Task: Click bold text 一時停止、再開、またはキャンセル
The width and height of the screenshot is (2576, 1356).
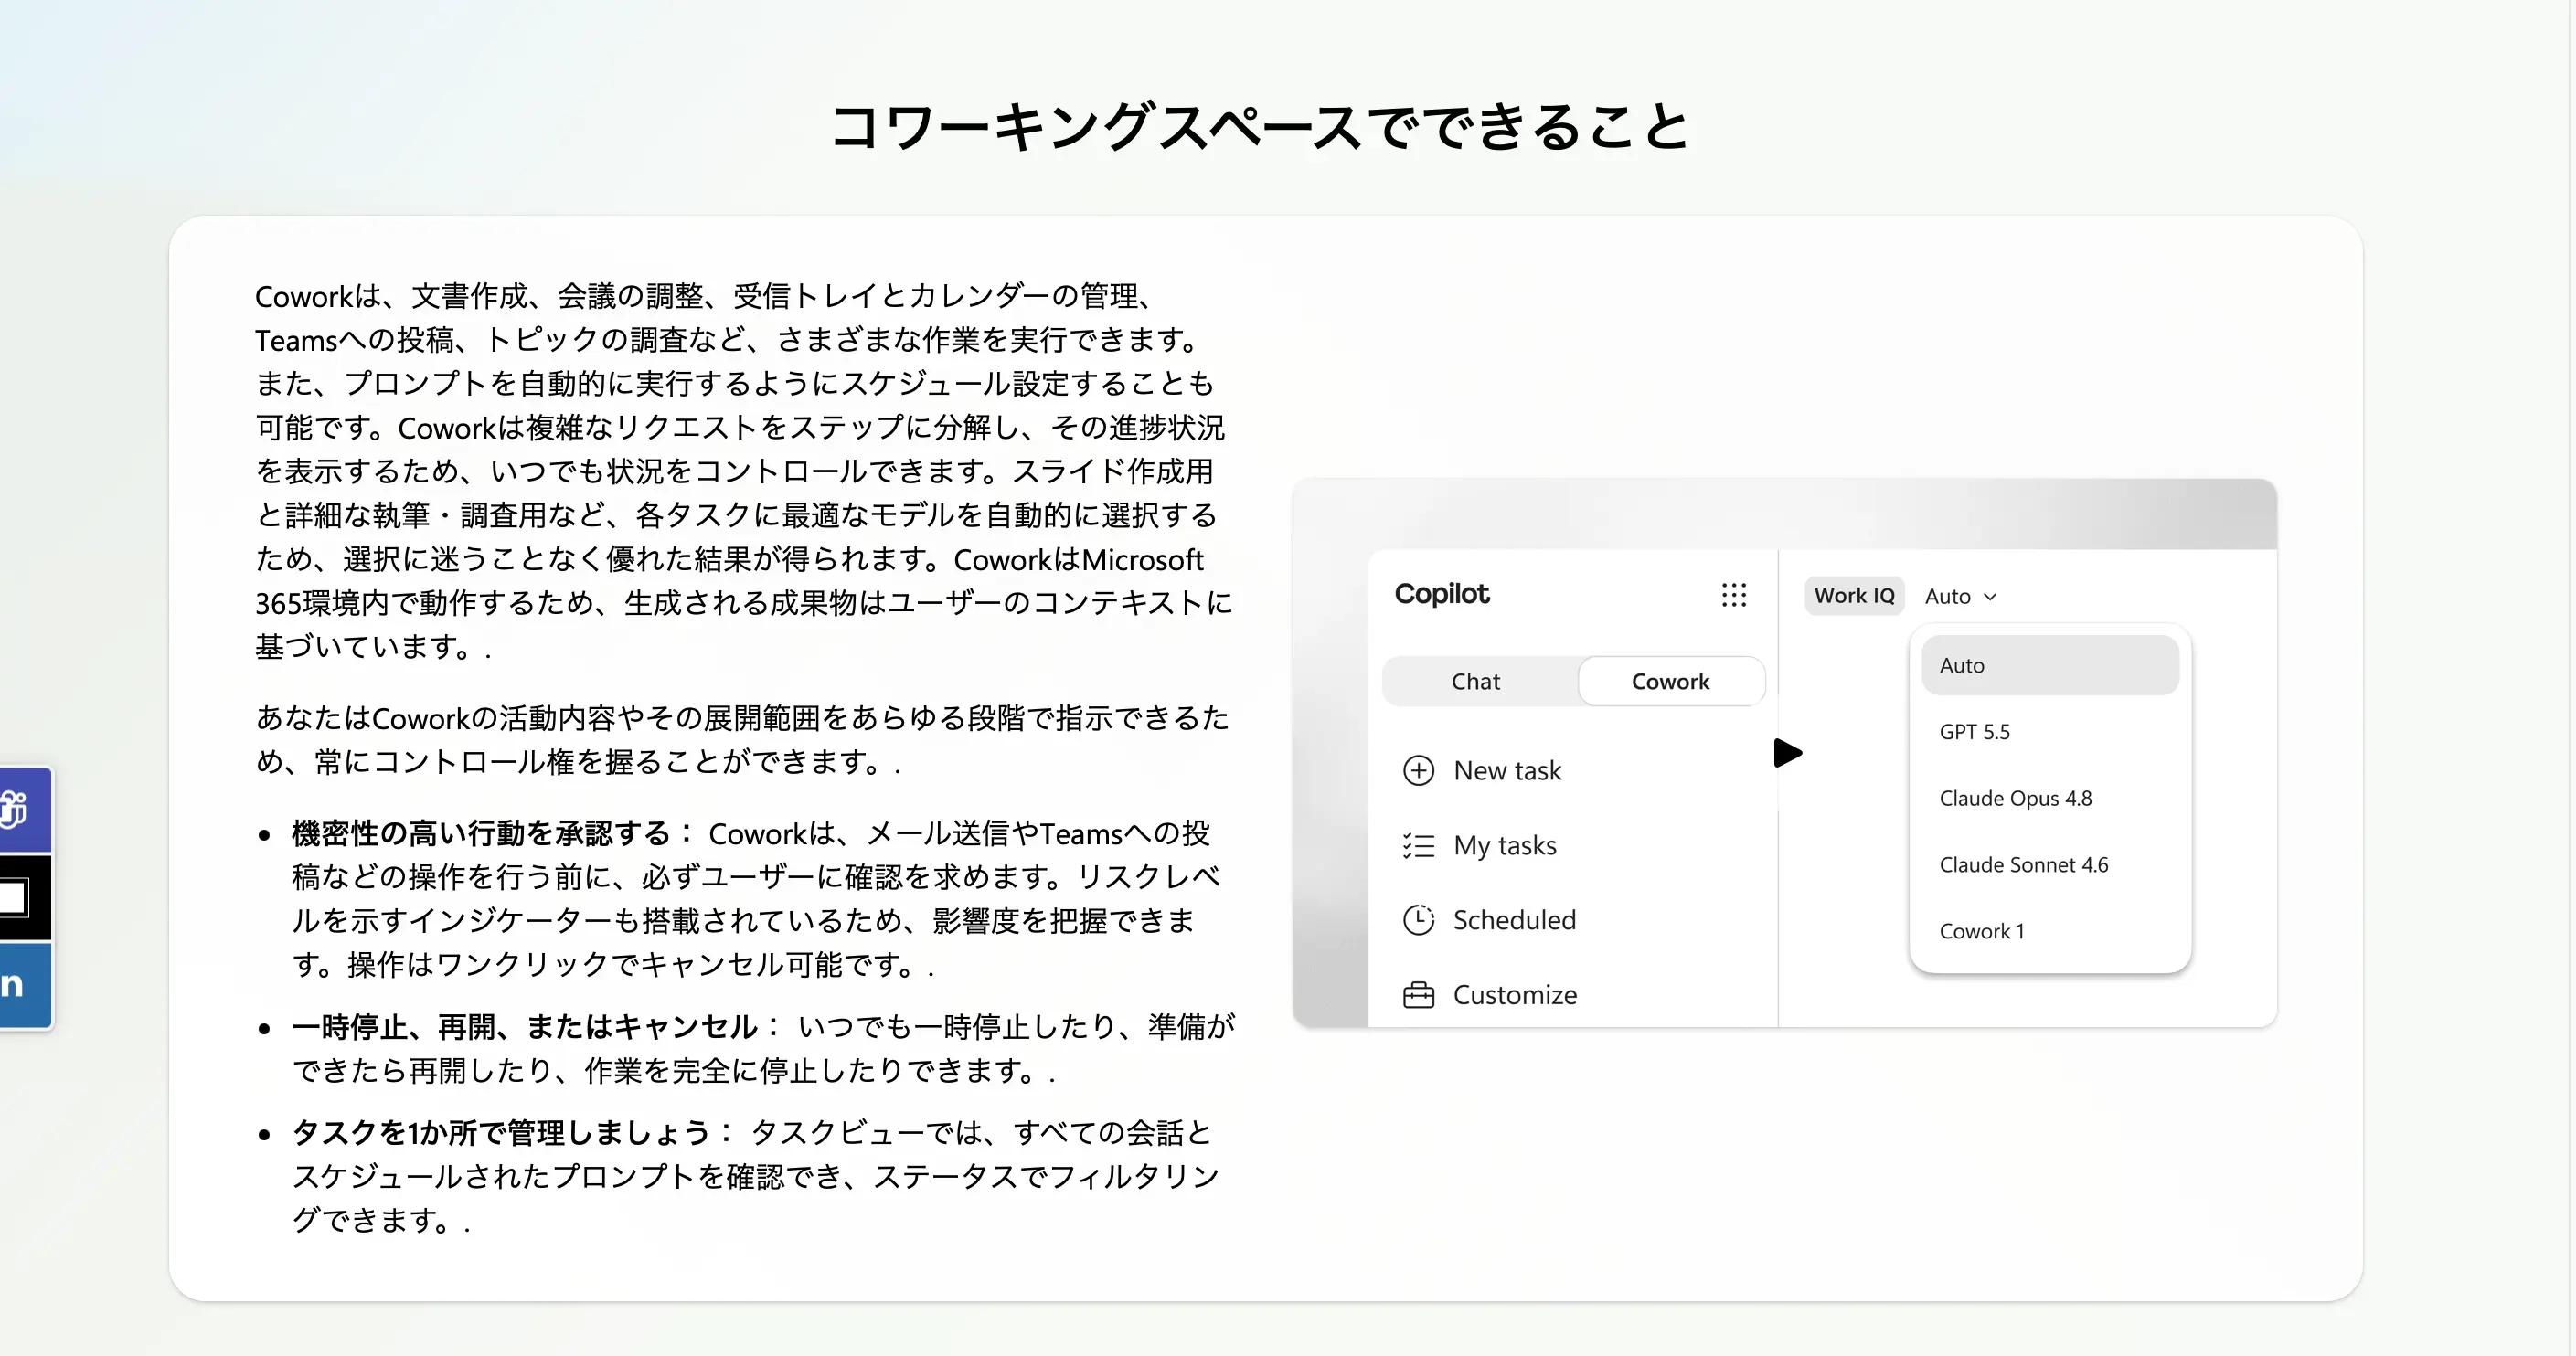Action: [524, 1026]
